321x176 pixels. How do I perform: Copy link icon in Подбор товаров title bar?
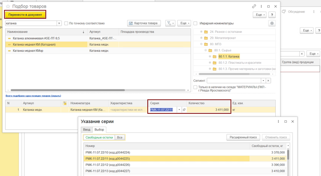pyautogui.click(x=254, y=6)
